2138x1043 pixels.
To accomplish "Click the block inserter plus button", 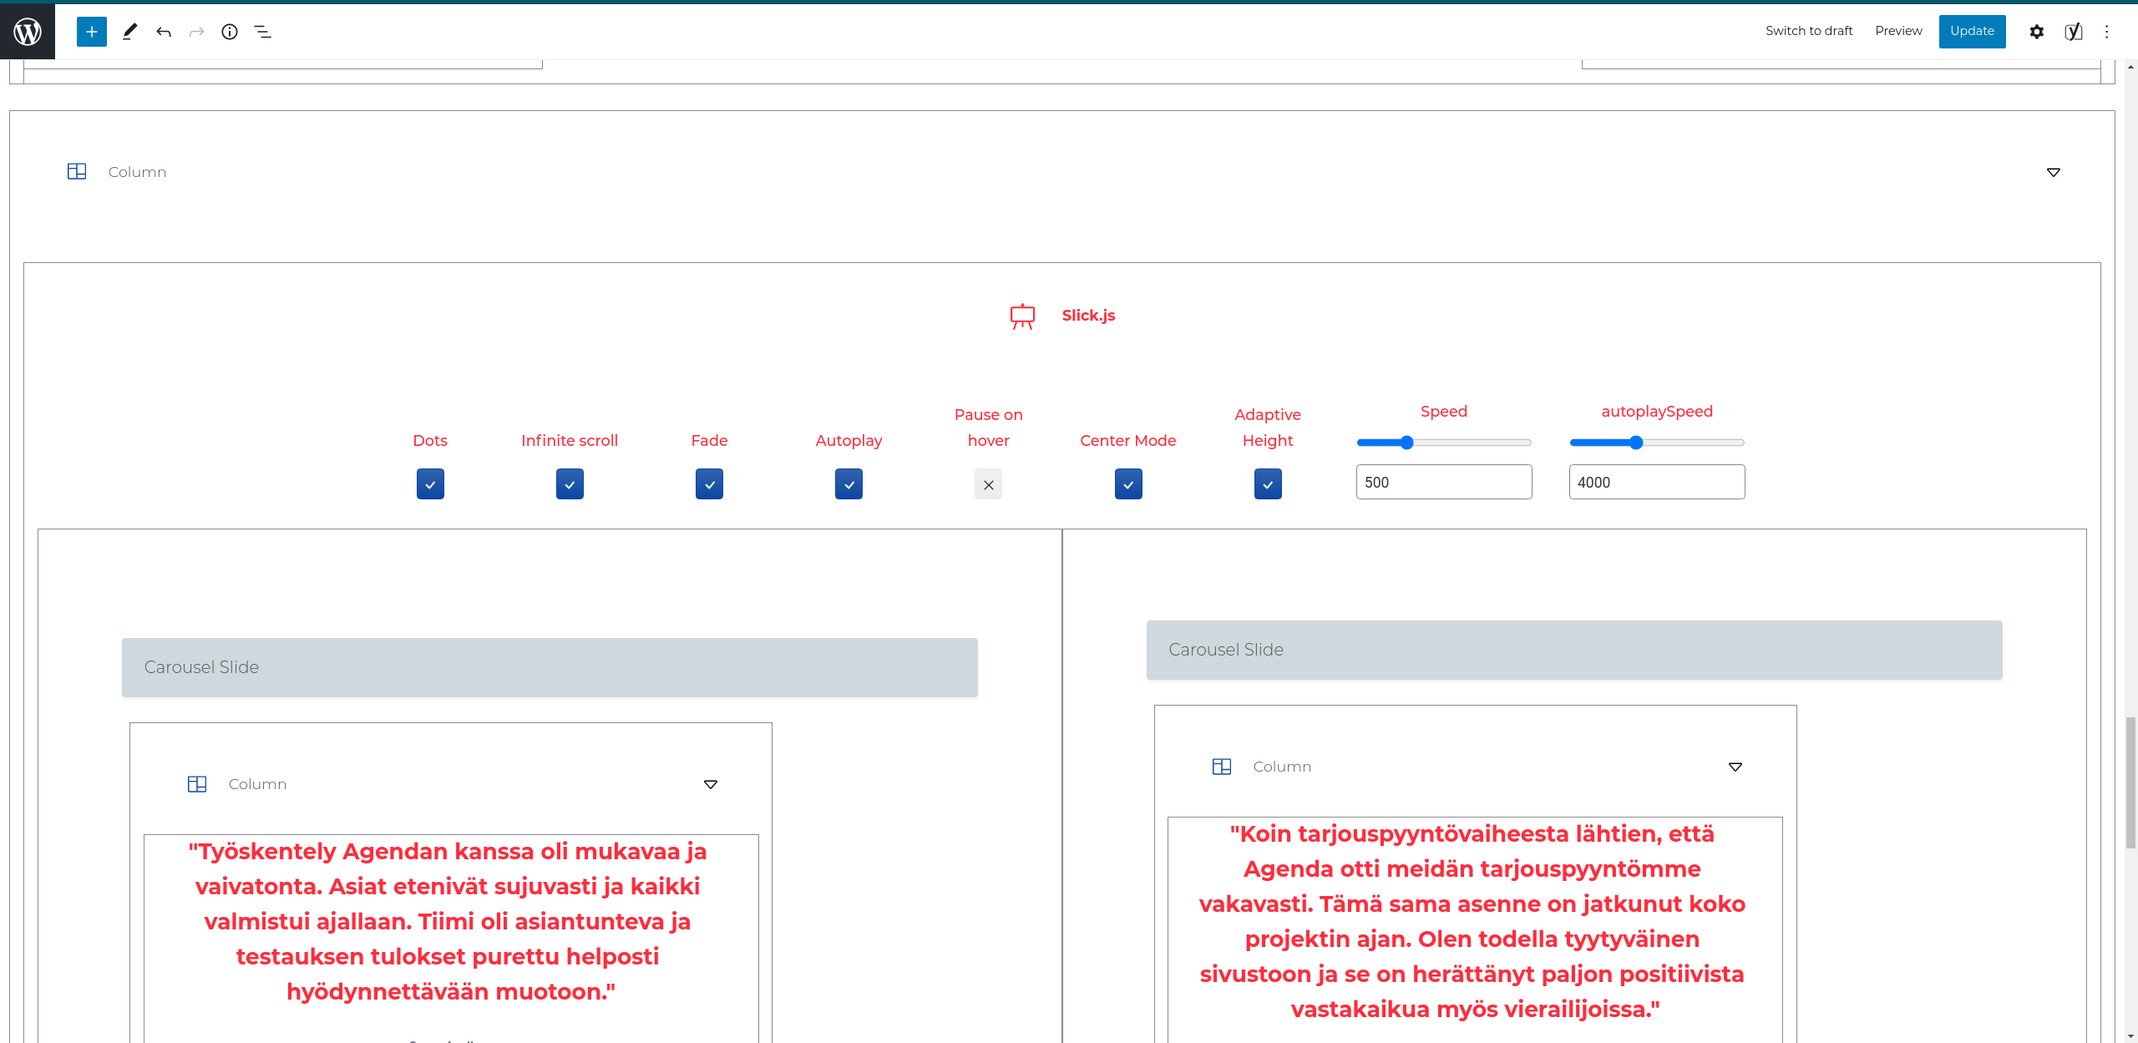I will pos(92,32).
